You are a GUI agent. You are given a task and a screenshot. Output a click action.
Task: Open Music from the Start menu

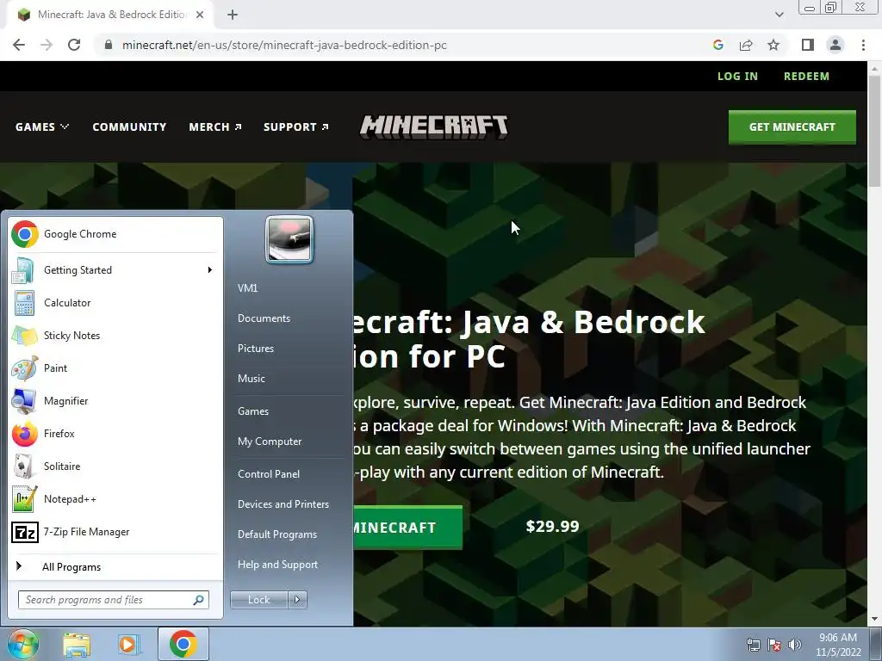click(251, 379)
